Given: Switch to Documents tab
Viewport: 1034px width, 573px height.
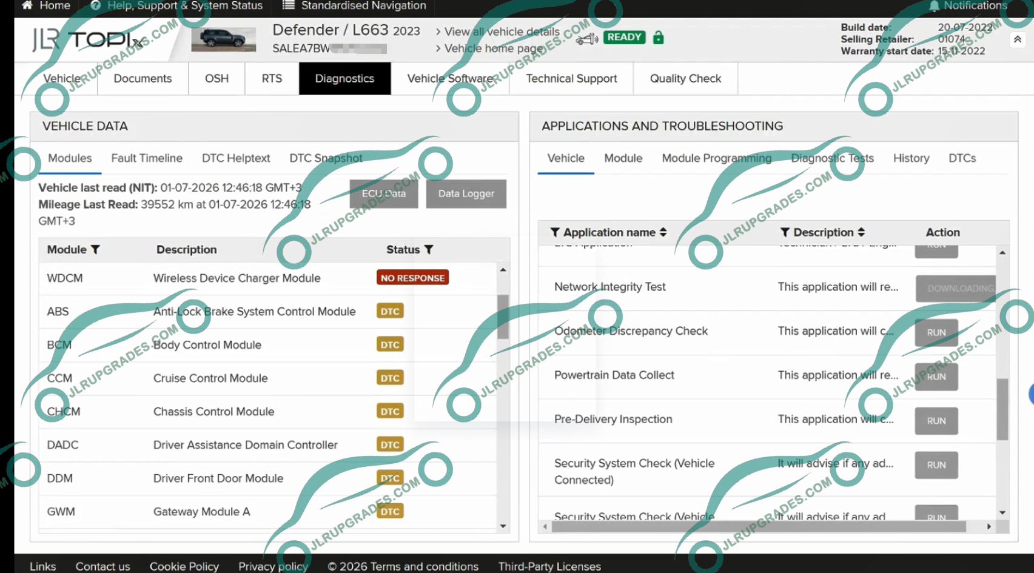Looking at the screenshot, I should click(143, 78).
